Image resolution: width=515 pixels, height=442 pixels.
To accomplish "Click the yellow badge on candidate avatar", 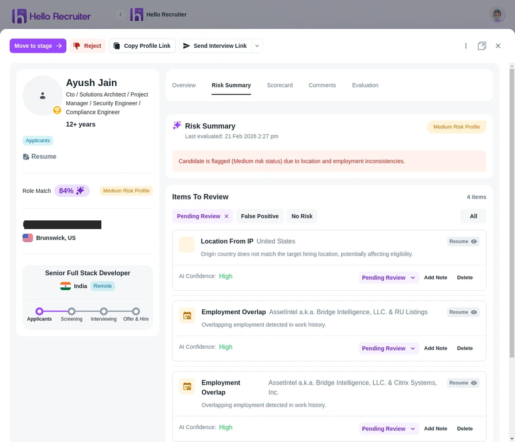I will (x=57, y=110).
